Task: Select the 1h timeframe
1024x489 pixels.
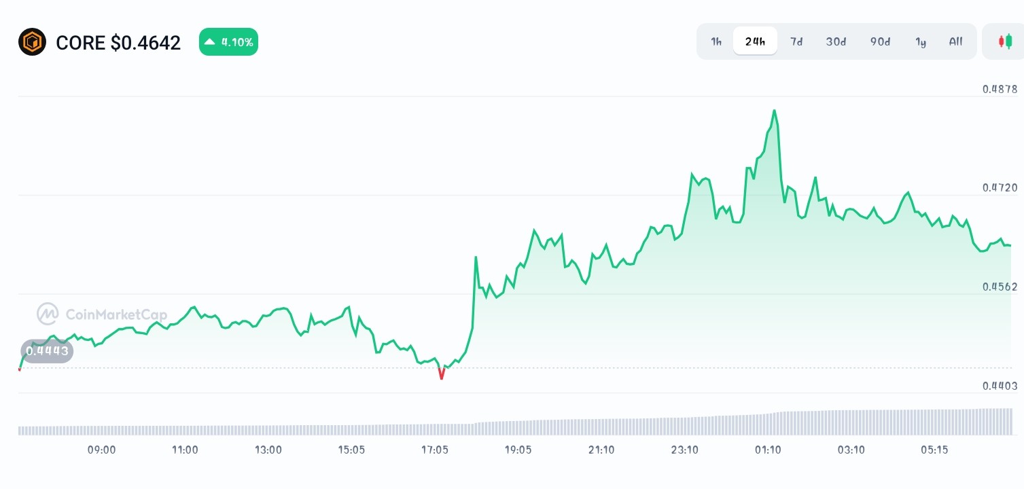Action: [716, 41]
